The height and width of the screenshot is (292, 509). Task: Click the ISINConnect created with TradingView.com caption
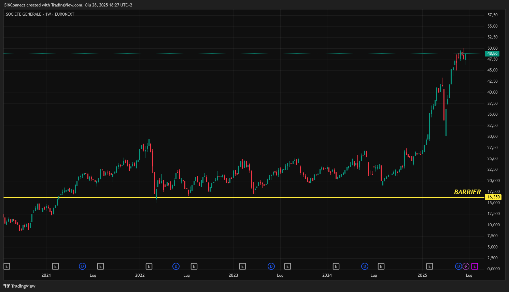68,5
